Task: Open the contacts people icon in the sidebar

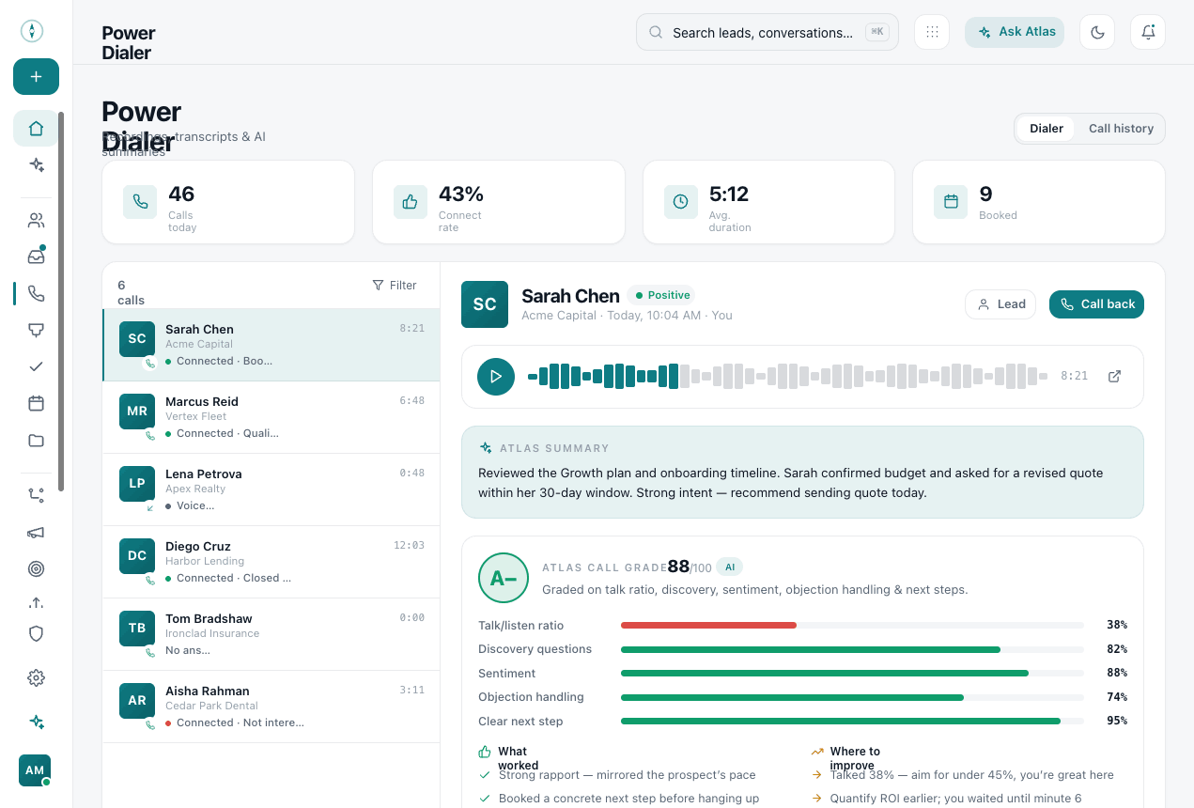Action: (36, 221)
